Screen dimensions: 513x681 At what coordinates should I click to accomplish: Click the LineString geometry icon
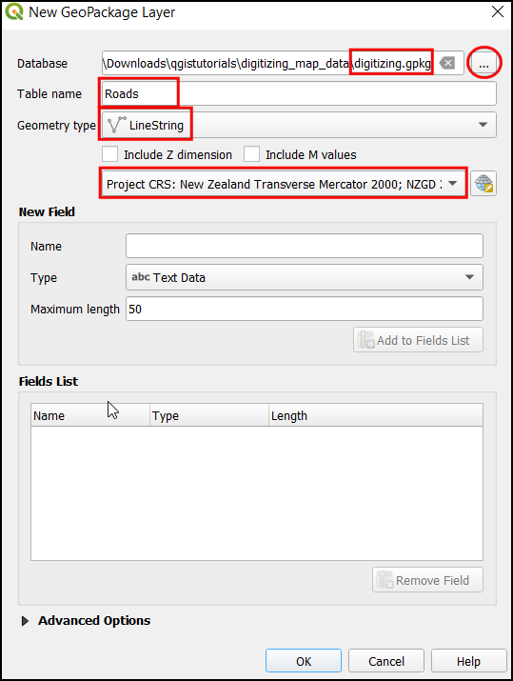coord(116,125)
